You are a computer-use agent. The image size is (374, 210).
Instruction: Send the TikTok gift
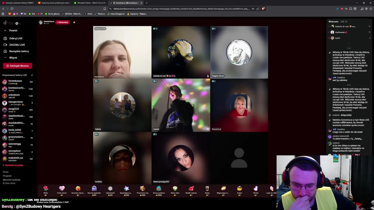[256, 190]
